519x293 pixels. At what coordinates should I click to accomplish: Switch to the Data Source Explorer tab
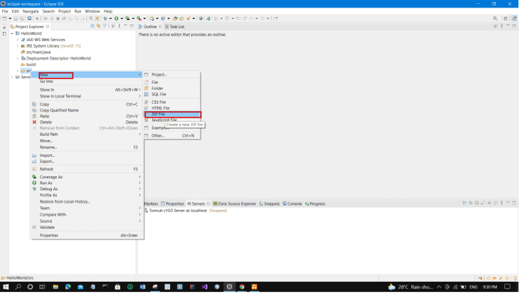pyautogui.click(x=234, y=204)
